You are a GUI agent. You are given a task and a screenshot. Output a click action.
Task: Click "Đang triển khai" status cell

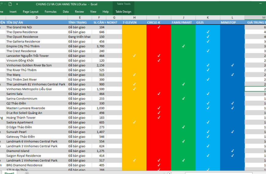80,37
